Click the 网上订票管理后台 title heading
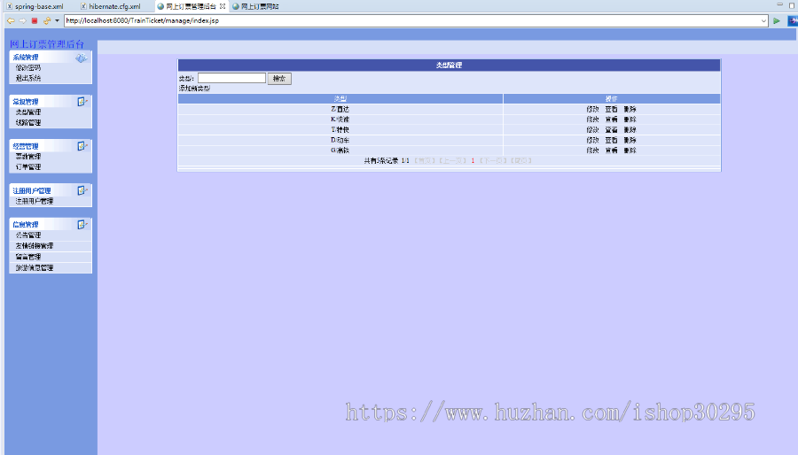The height and width of the screenshot is (455, 798). pos(47,44)
